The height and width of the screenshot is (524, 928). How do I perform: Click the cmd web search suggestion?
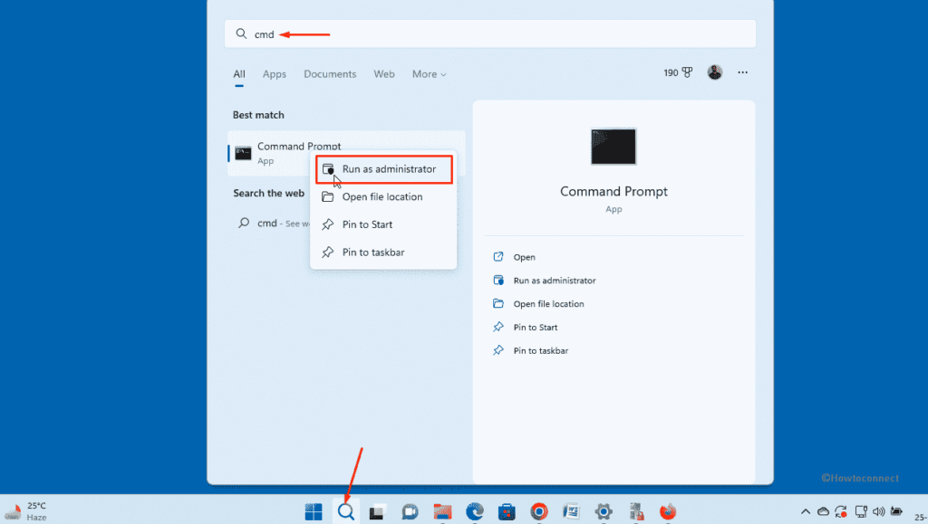272,224
